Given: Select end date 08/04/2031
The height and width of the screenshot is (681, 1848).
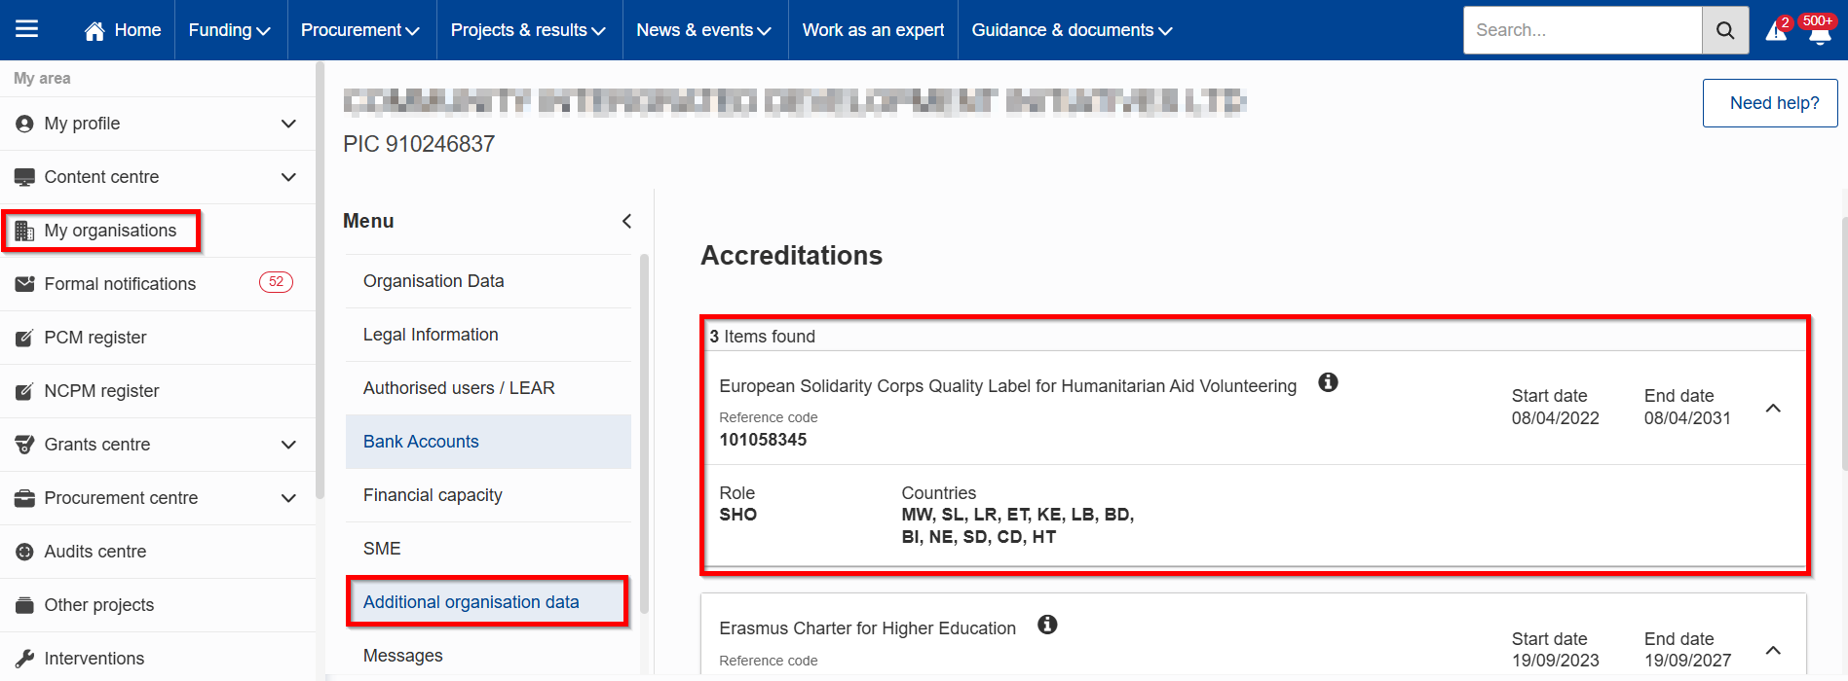Looking at the screenshot, I should (1687, 418).
